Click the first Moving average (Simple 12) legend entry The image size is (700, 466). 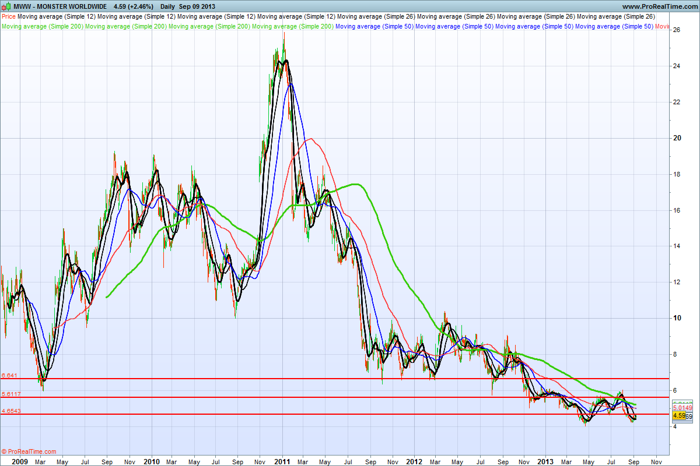[x=57, y=17]
